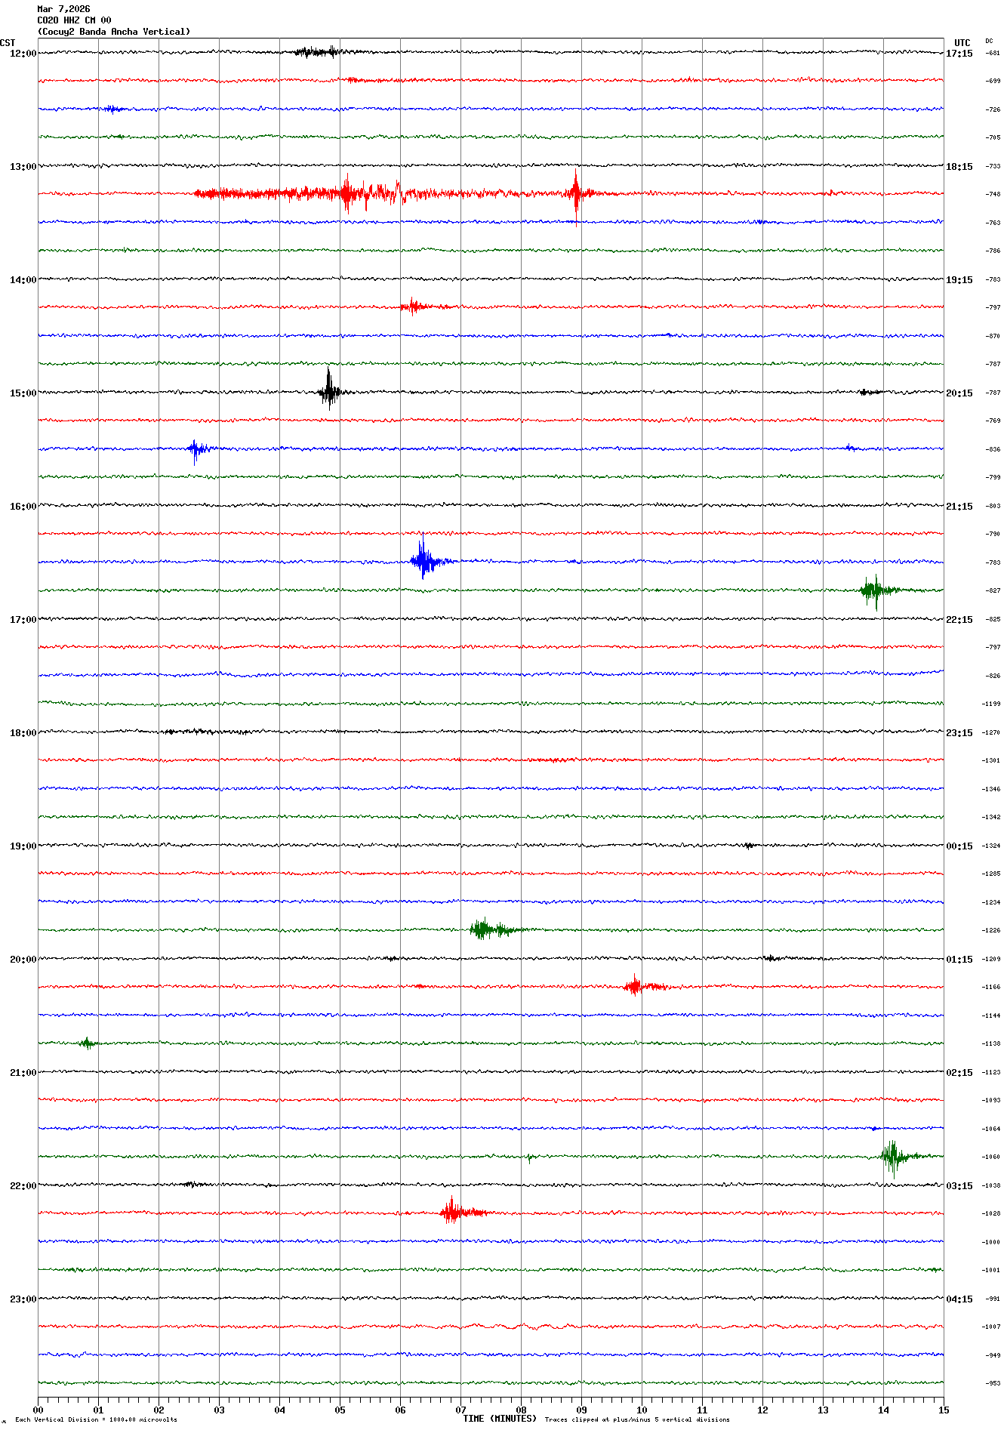Click the 15 minute tick label
This screenshot has width=1004, height=1430.
click(943, 1410)
